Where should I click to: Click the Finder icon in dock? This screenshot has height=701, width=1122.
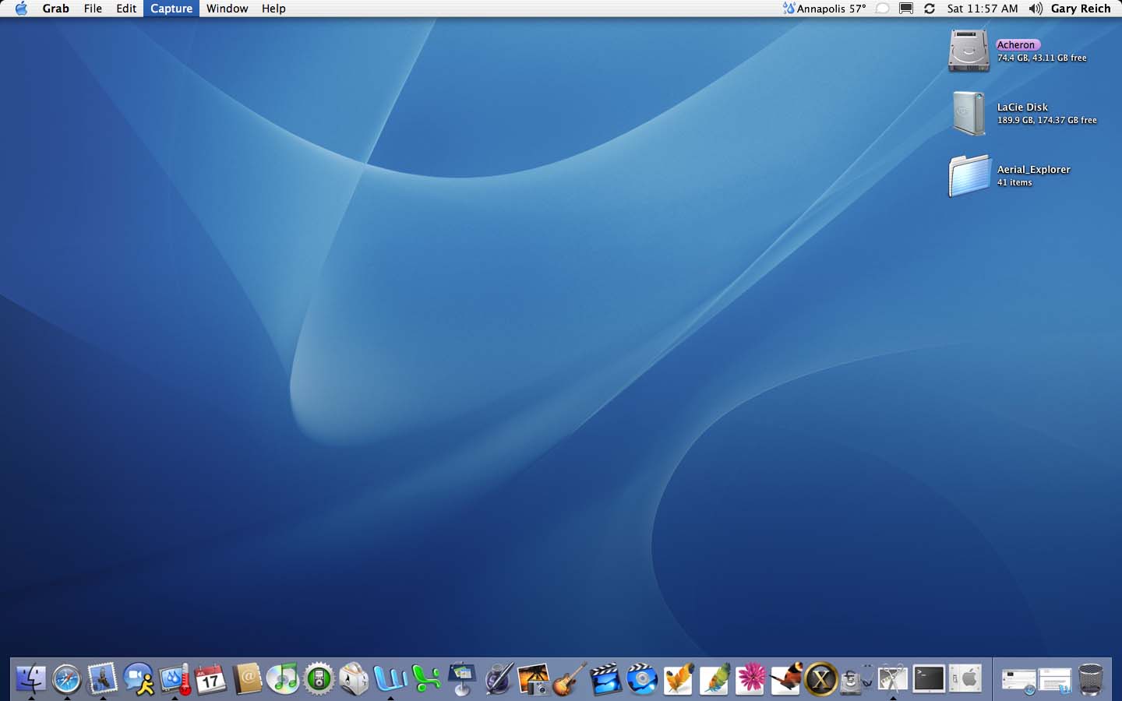[31, 679]
